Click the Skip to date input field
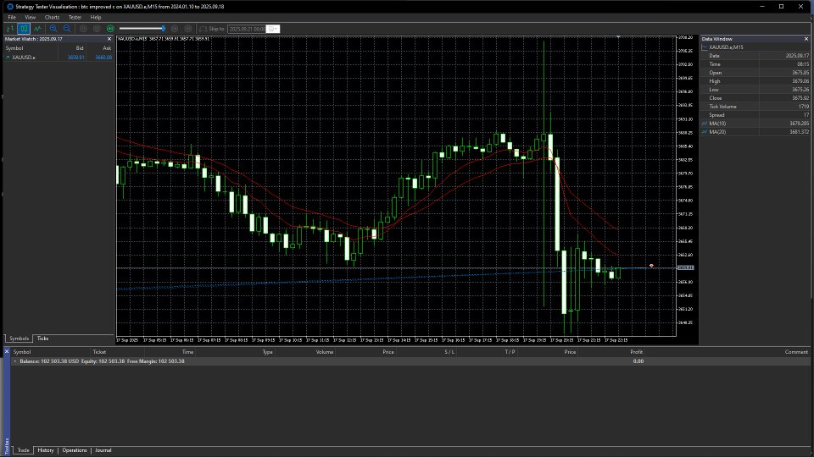This screenshot has width=814, height=457. click(x=247, y=29)
